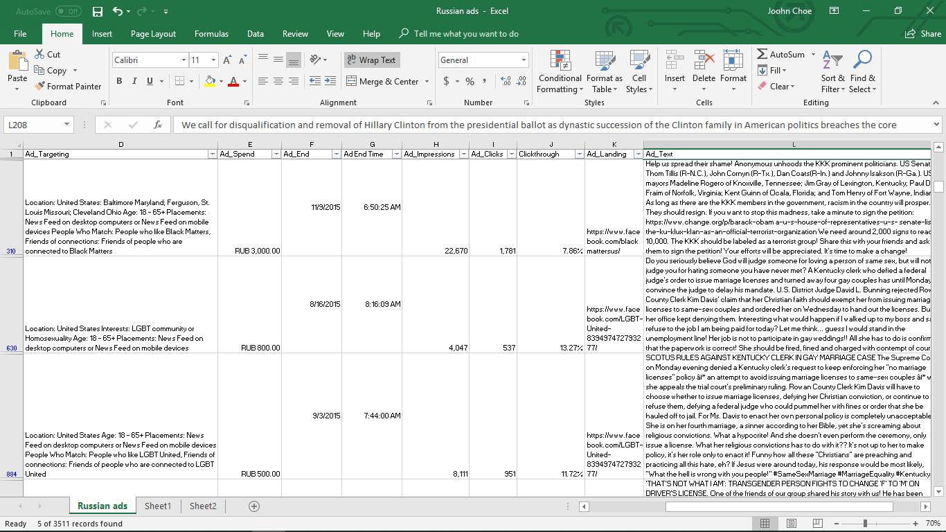The width and height of the screenshot is (946, 532).
Task: Toggle Wrap Text
Action: click(x=371, y=60)
